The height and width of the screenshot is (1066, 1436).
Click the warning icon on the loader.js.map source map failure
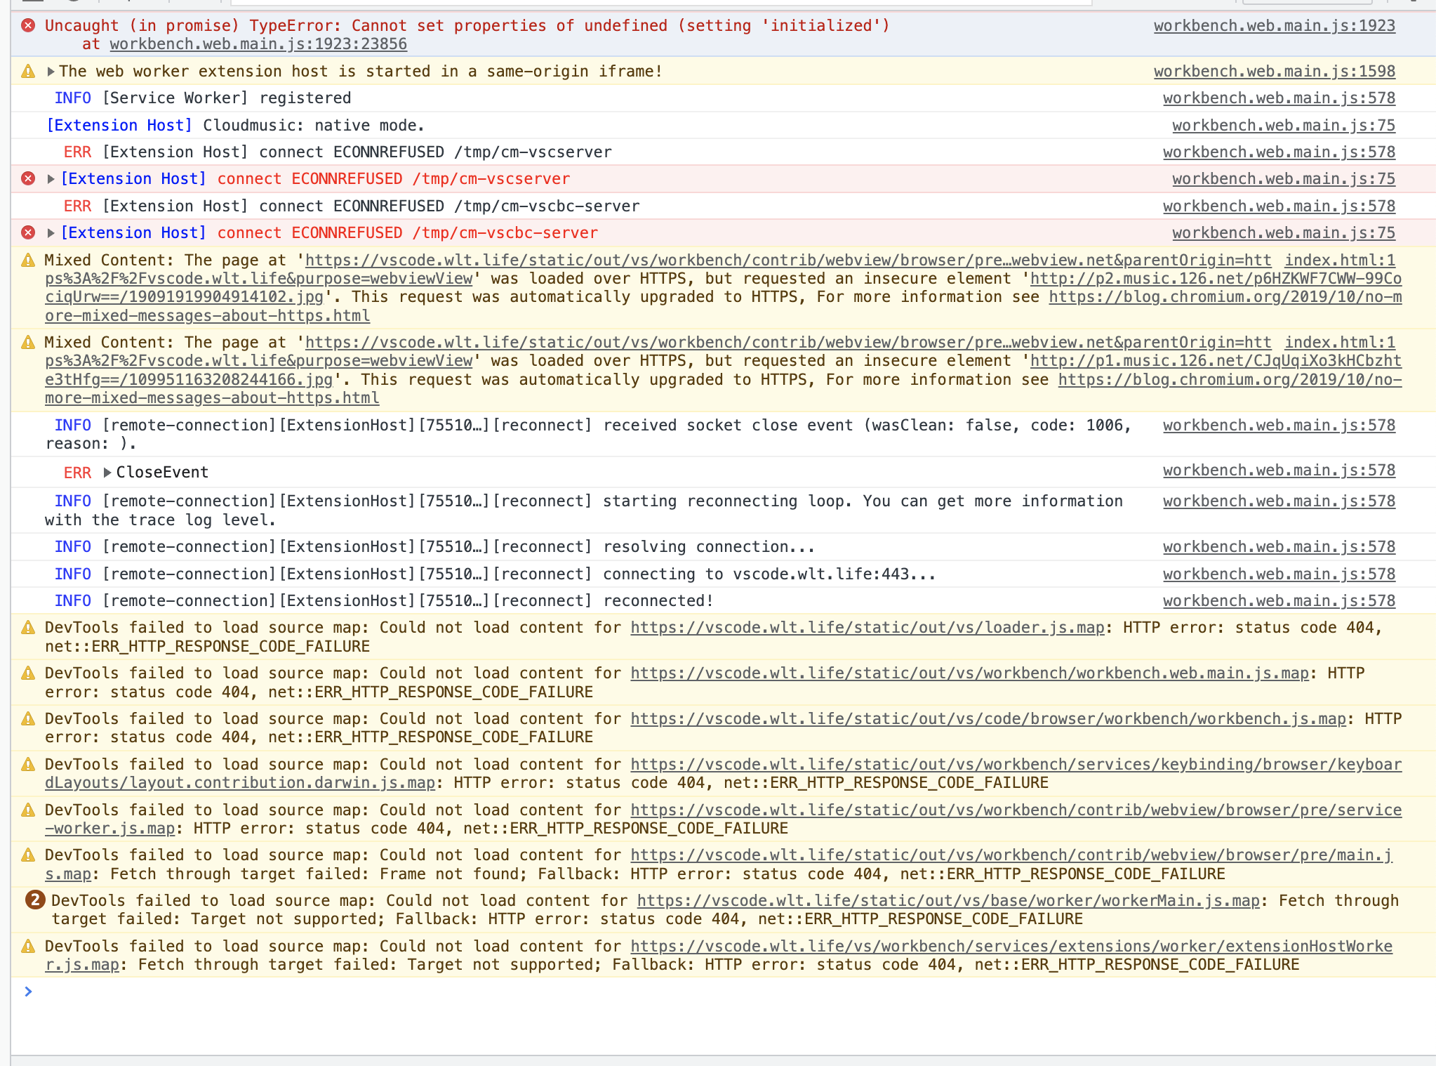click(x=27, y=627)
